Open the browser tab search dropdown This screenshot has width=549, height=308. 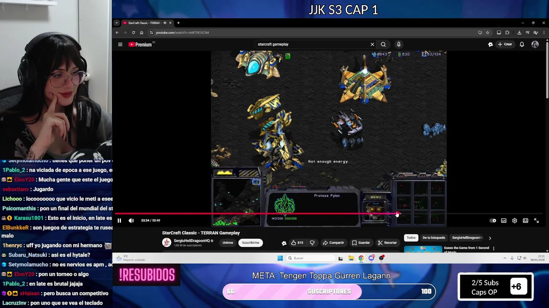tap(117, 23)
